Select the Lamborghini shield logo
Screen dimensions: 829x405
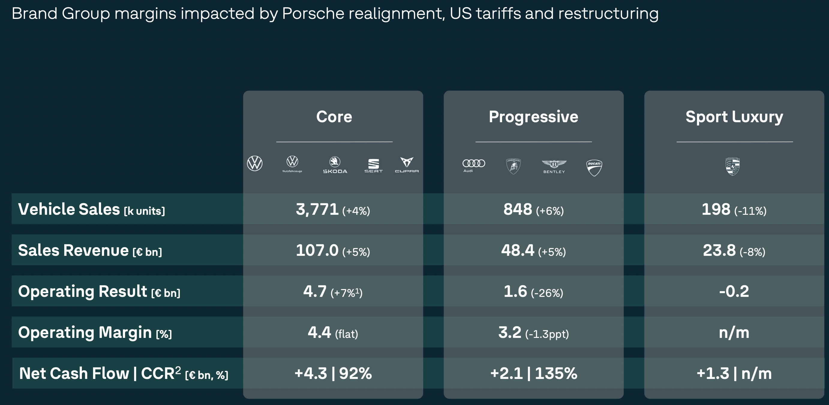[513, 166]
